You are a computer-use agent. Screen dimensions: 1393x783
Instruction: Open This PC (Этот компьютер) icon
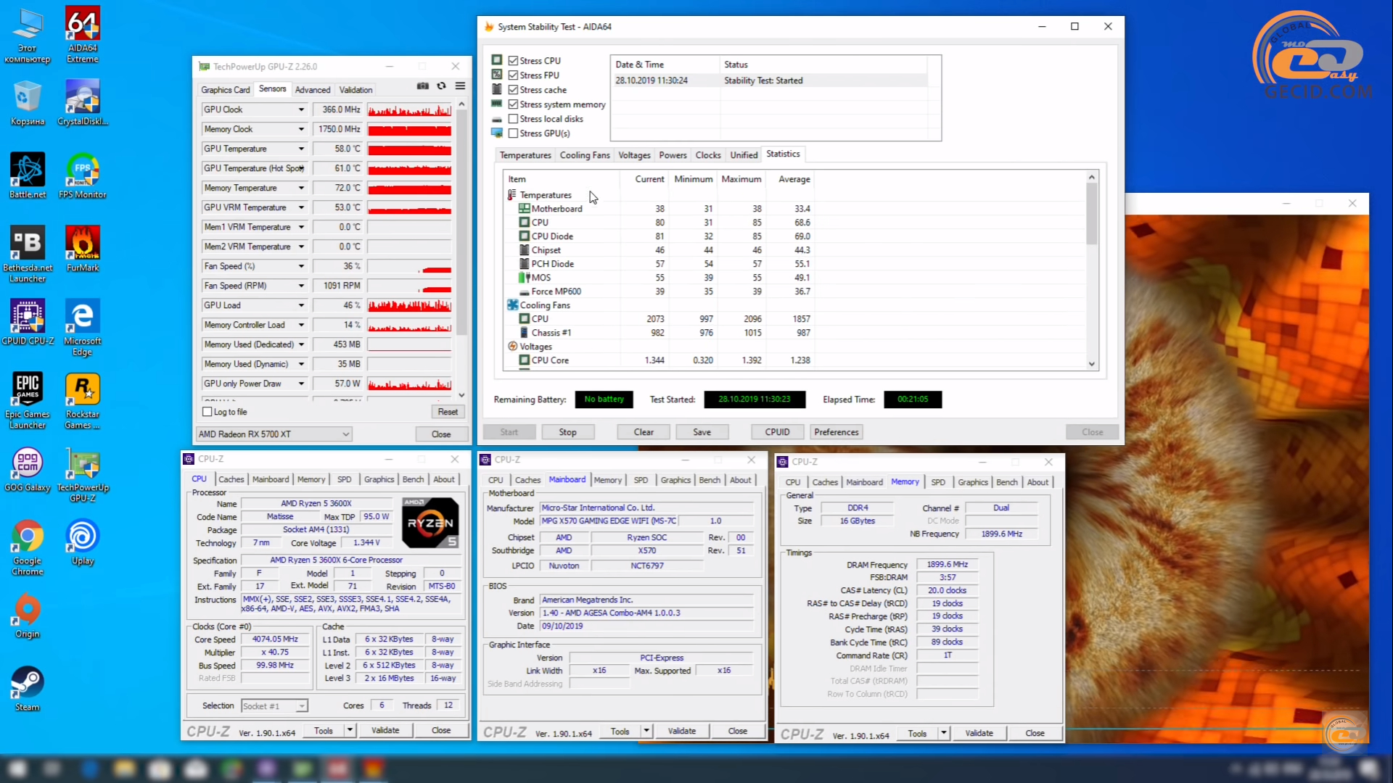tap(28, 35)
